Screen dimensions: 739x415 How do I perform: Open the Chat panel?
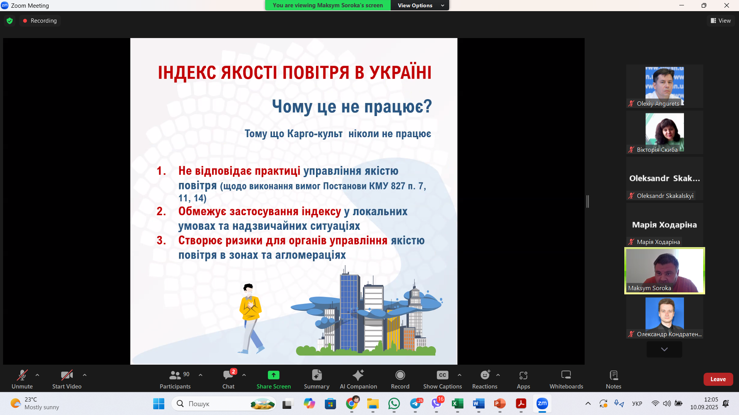(x=228, y=379)
